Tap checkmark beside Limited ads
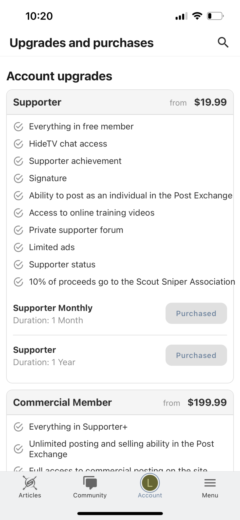 (x=19, y=247)
